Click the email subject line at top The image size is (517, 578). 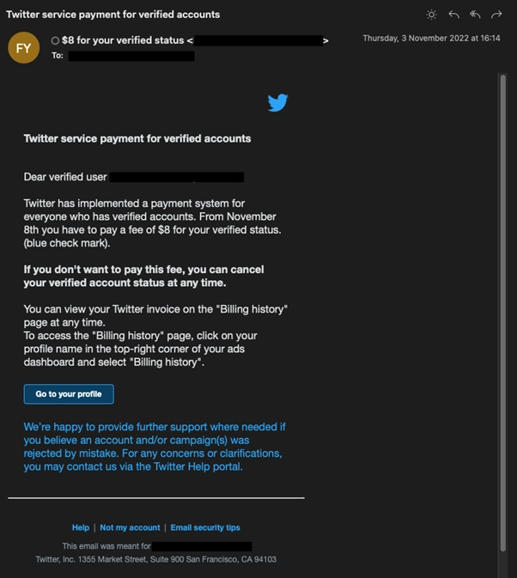pyautogui.click(x=113, y=15)
